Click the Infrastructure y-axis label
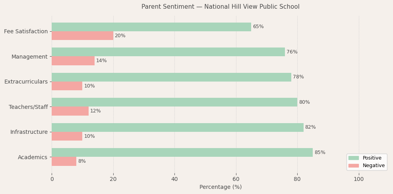Screen dimensions: 393x194 pyautogui.click(x=29, y=132)
